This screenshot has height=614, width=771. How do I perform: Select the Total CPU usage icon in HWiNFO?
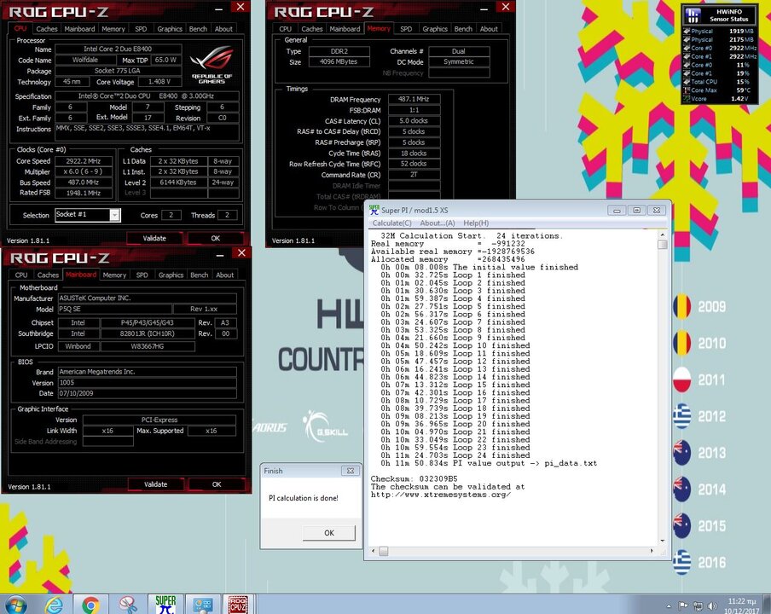click(x=687, y=82)
